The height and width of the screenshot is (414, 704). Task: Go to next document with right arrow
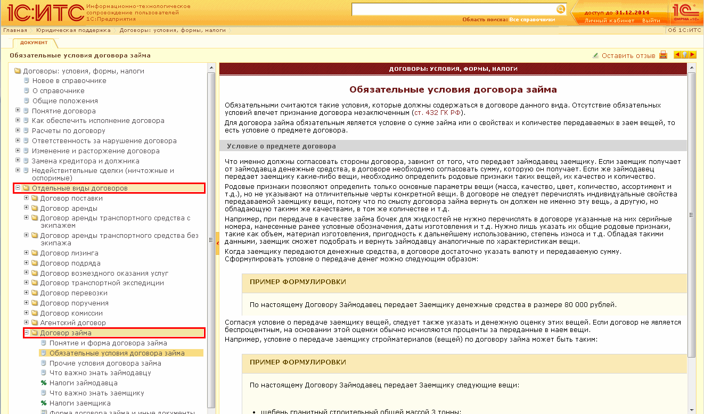click(x=692, y=55)
